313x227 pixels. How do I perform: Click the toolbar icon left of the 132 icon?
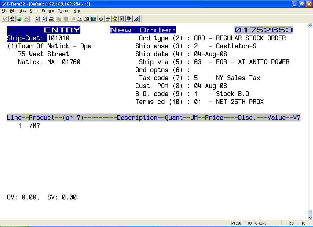[x=87, y=19]
